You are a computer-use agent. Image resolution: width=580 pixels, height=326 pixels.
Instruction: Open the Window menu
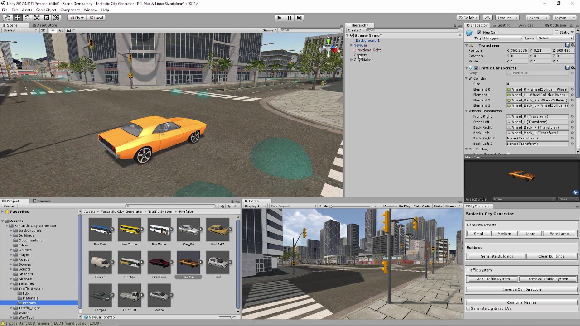click(90, 10)
